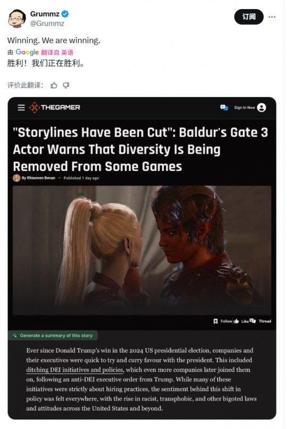The width and height of the screenshot is (287, 429).
Task: Click Sign In Now
Action: pyautogui.click(x=244, y=108)
